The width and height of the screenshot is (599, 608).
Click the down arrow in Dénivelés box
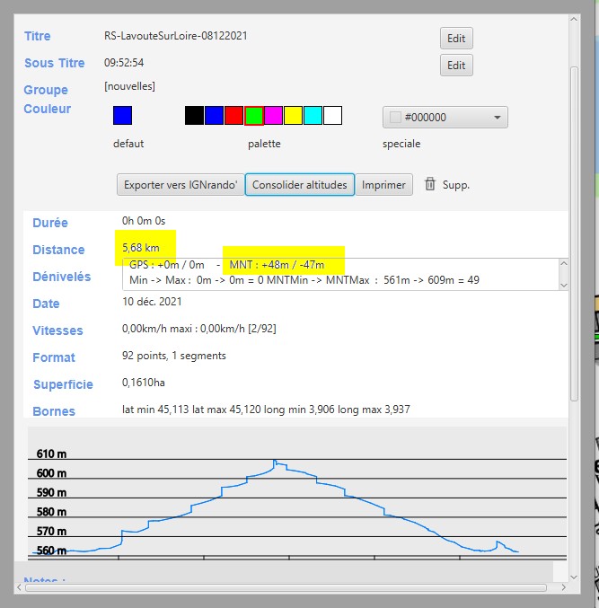562,284
